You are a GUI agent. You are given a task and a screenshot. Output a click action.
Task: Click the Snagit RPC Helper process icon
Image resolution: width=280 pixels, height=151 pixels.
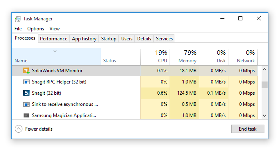tap(26, 82)
